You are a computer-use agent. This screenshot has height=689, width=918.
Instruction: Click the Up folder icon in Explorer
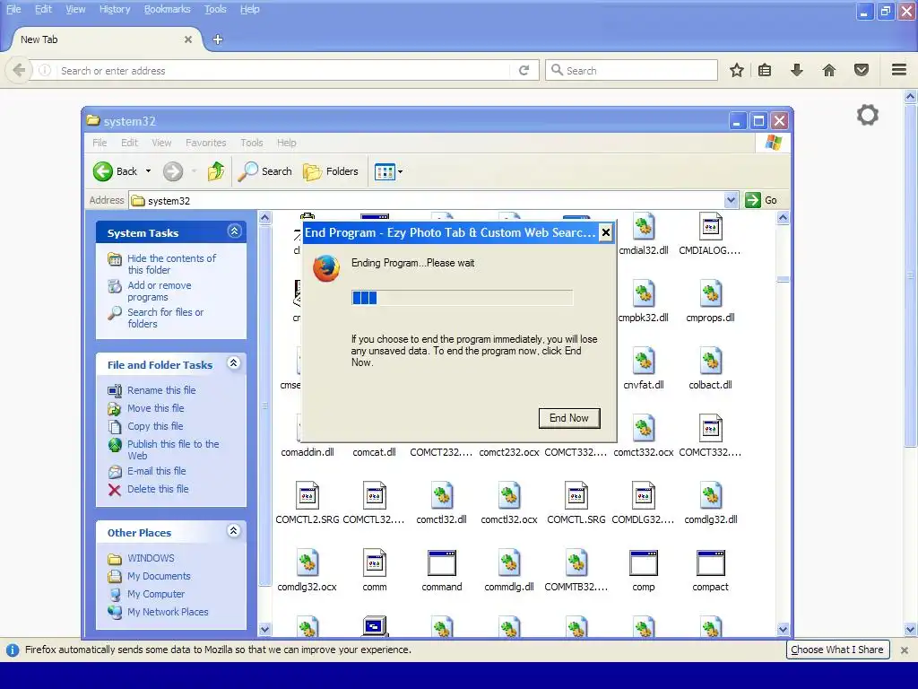click(x=216, y=171)
